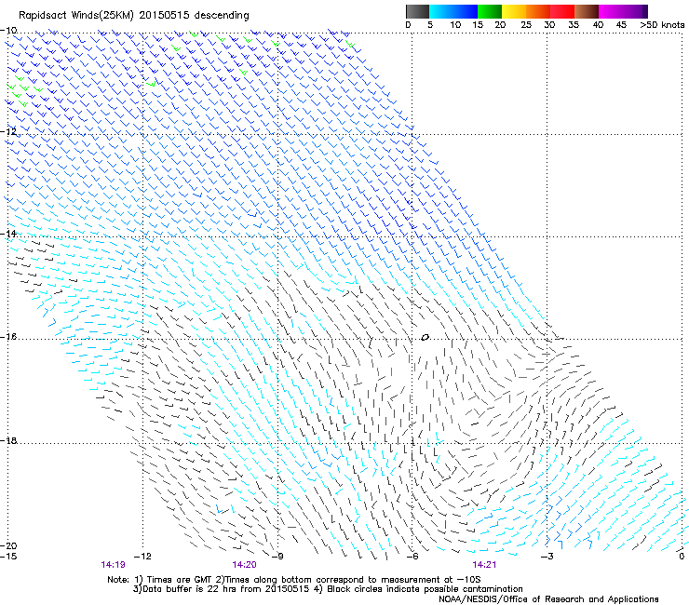Click the title text 'Rapidscat Winds(25KM)'
The height and width of the screenshot is (605, 689).
point(76,16)
